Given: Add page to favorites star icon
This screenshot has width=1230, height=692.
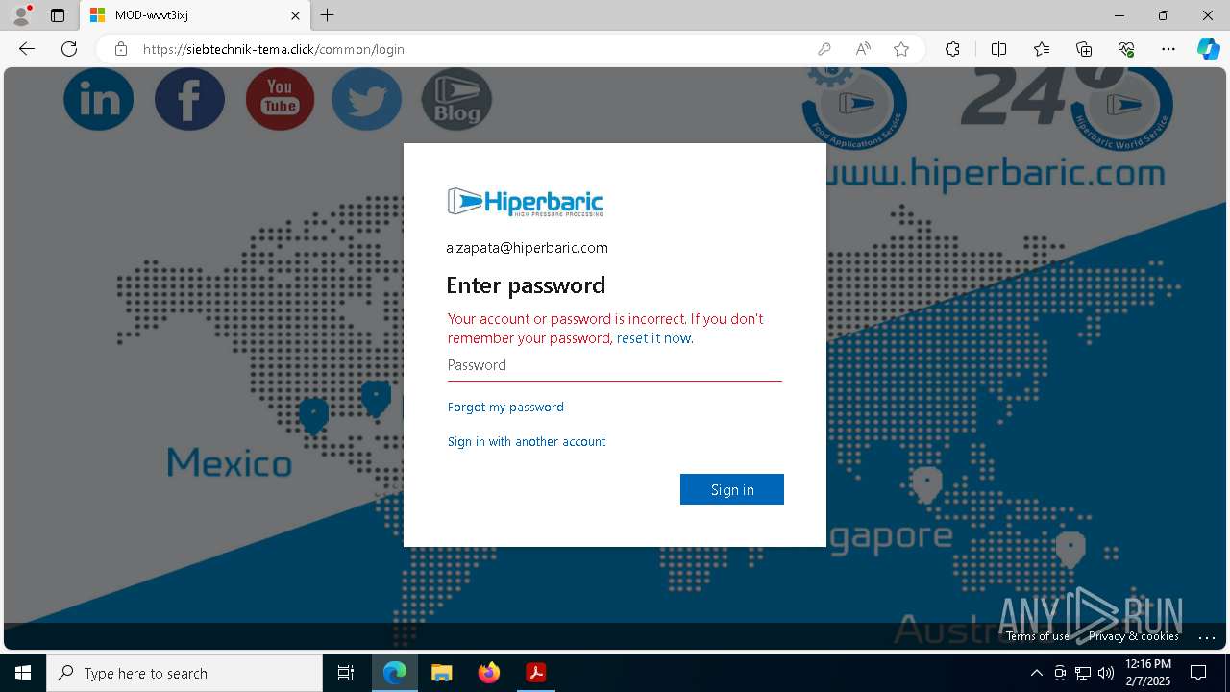Looking at the screenshot, I should [x=901, y=49].
